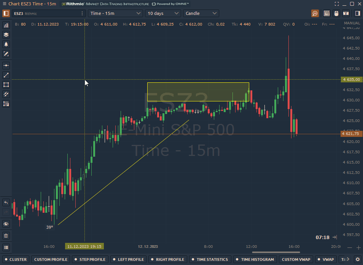Click the mouse trading mode icon

pos(336,13)
